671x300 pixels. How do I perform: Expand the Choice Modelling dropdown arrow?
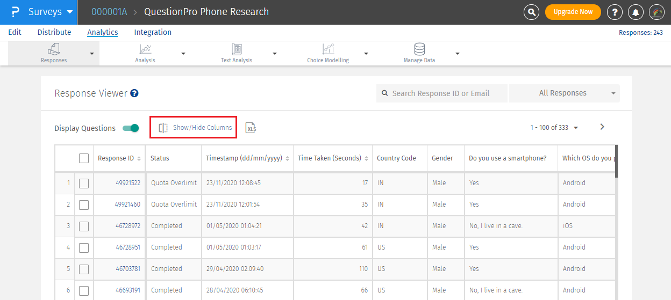[366, 54]
